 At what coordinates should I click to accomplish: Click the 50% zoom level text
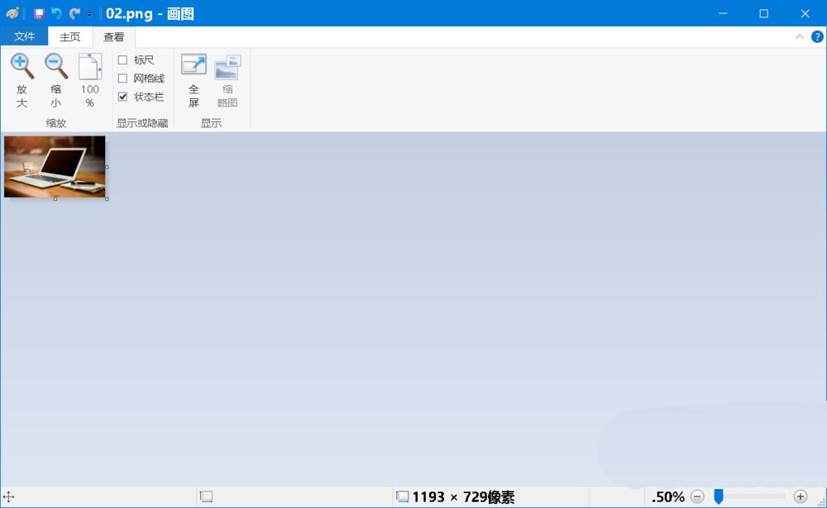pos(668,496)
